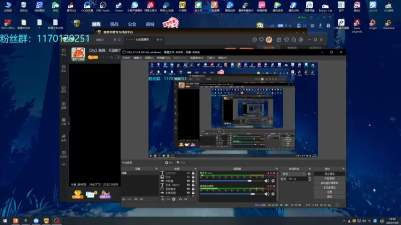Open 云游戏 gamepad icon in Douyu sidebar
The image size is (401, 225).
click(64, 152)
